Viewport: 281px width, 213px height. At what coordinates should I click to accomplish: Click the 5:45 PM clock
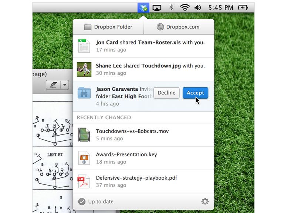click(x=221, y=8)
